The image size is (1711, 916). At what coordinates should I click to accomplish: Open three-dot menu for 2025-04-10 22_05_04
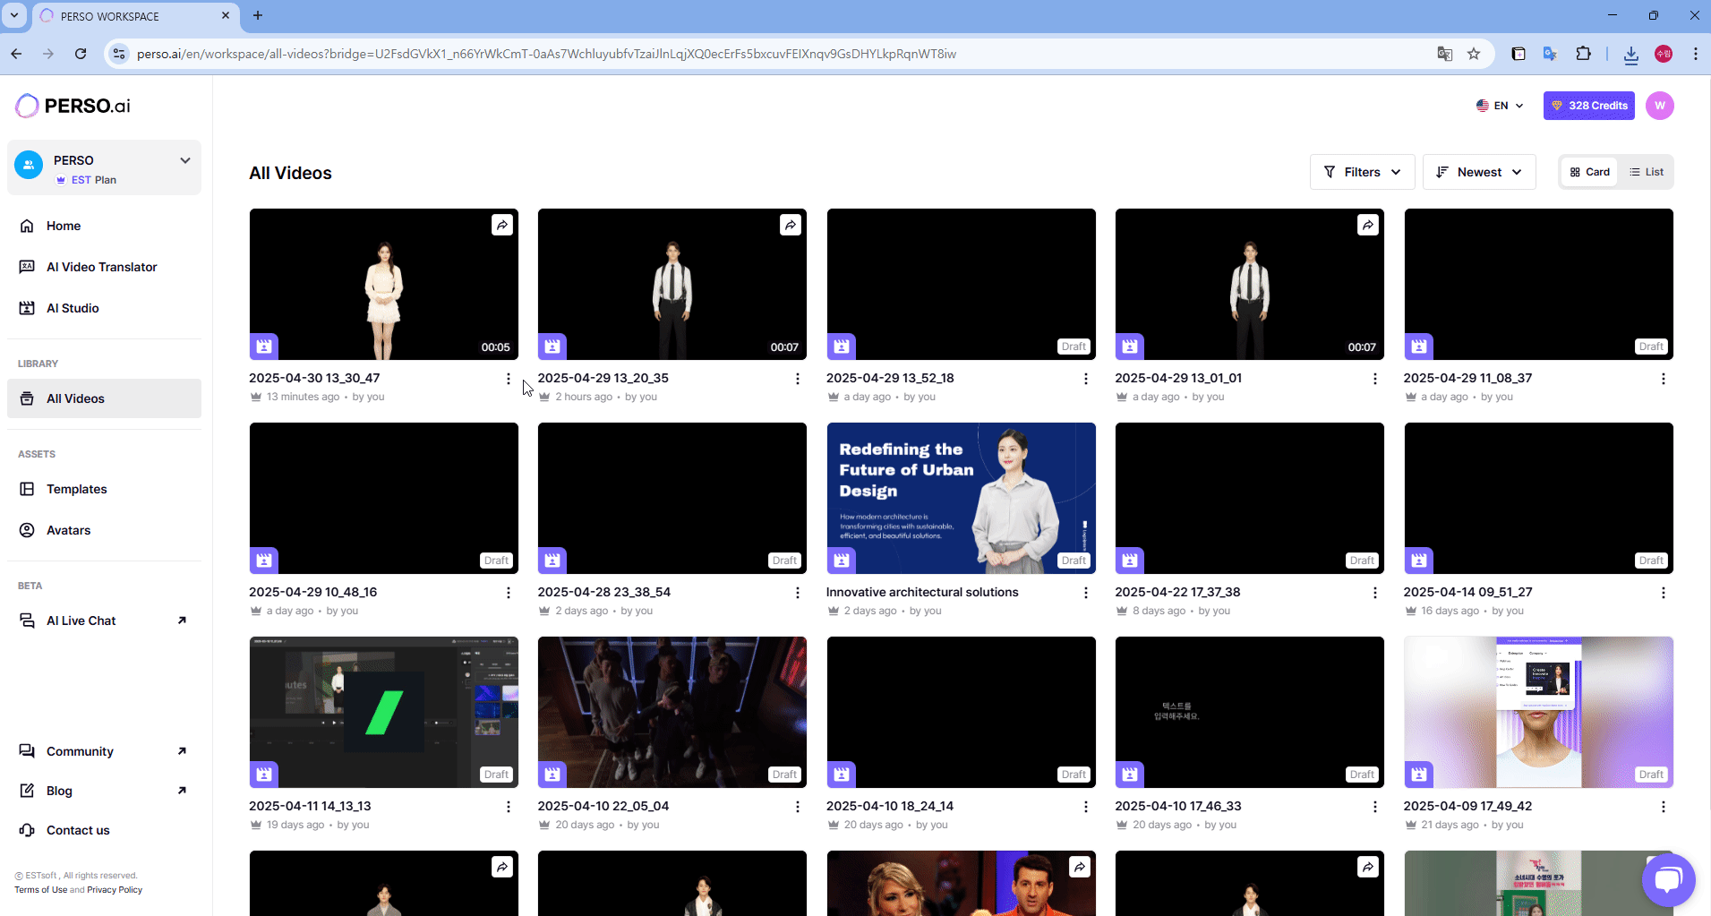pos(797,807)
